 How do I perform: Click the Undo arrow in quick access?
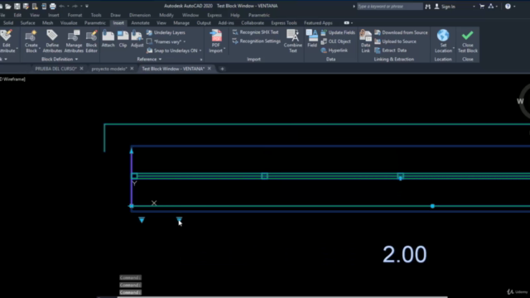[x=61, y=6]
